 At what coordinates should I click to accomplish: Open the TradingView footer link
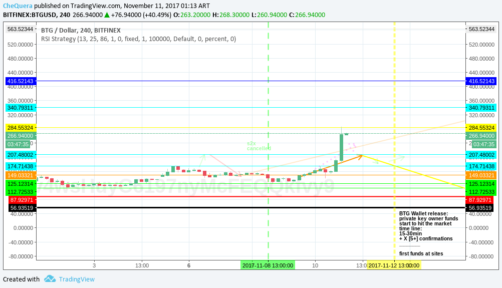(x=77, y=279)
